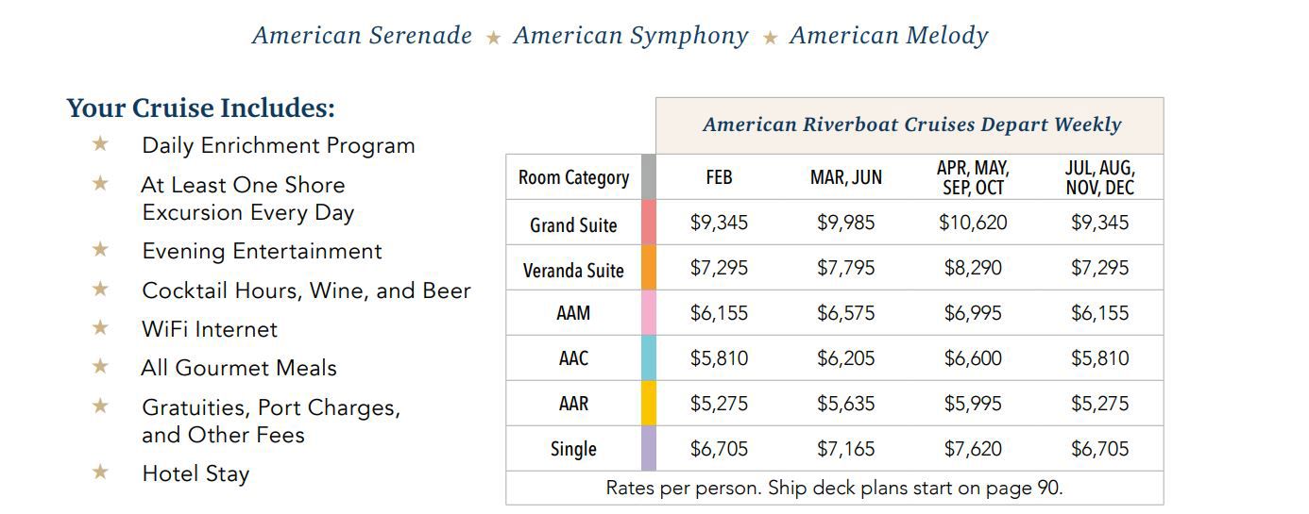Click the red Grand Suite color swatch

[648, 223]
